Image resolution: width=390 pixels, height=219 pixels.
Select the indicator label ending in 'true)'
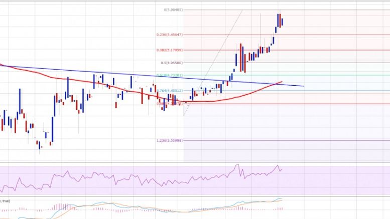click(x=5, y=201)
